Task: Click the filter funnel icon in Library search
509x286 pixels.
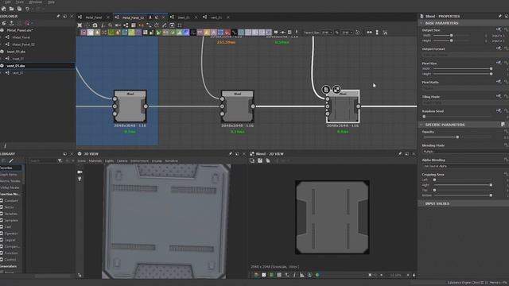Action: tap(60, 160)
